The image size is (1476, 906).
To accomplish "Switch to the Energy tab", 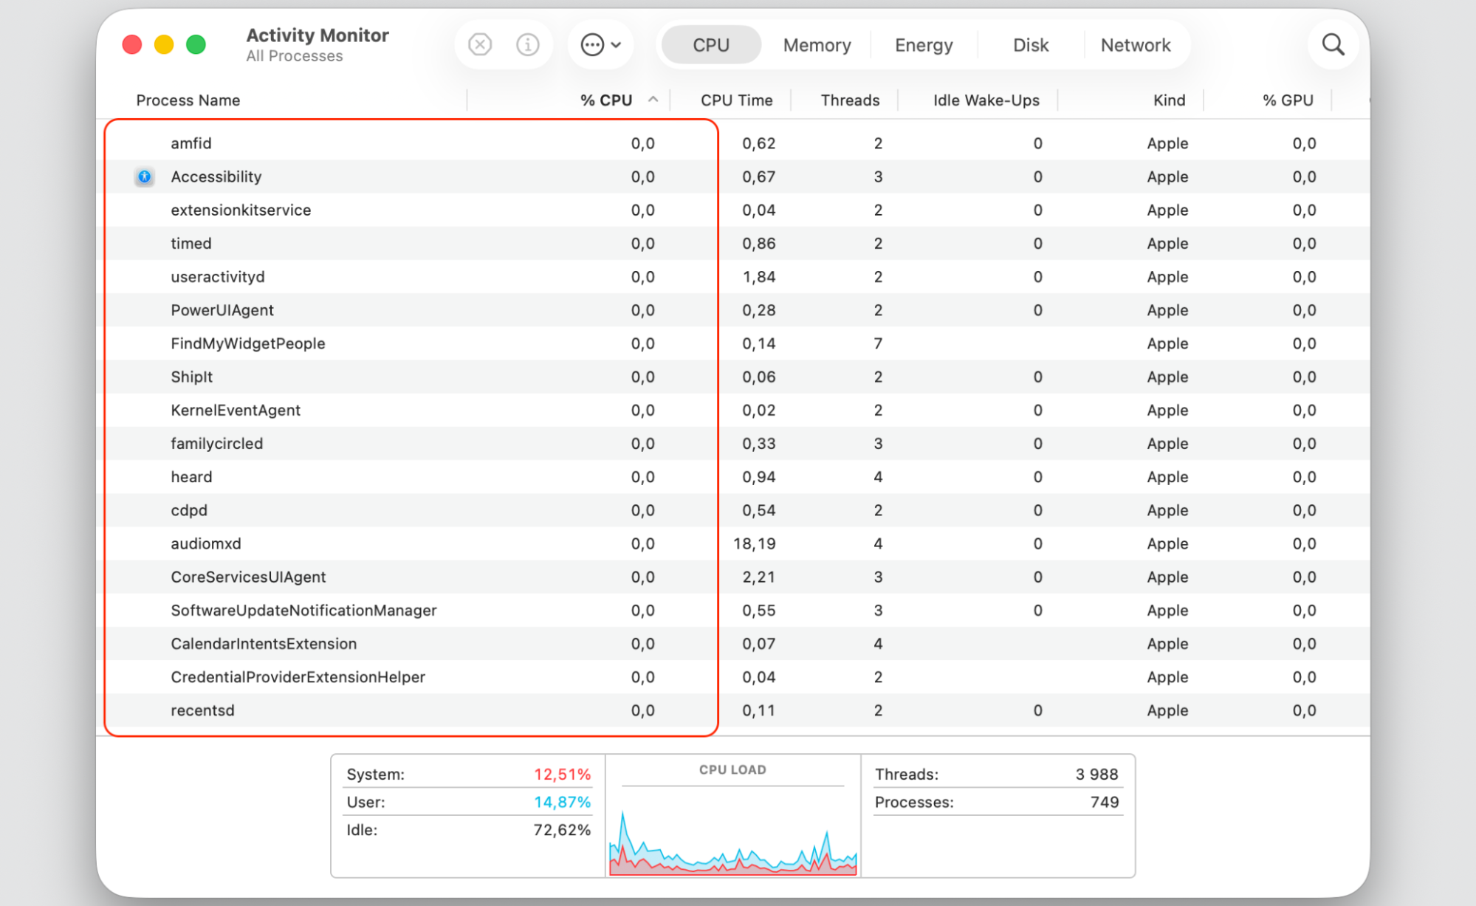I will tap(924, 45).
